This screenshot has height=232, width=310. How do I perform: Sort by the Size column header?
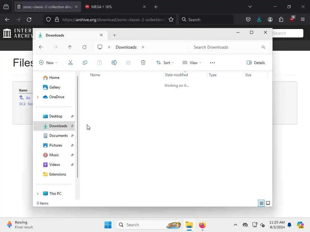pyautogui.click(x=248, y=75)
